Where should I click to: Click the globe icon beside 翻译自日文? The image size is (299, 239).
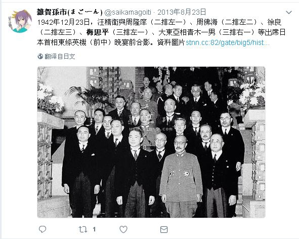[40, 57]
